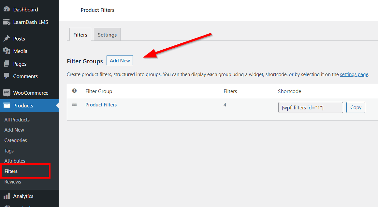Open the settings page link
This screenshot has height=207, width=378.
tap(354, 74)
